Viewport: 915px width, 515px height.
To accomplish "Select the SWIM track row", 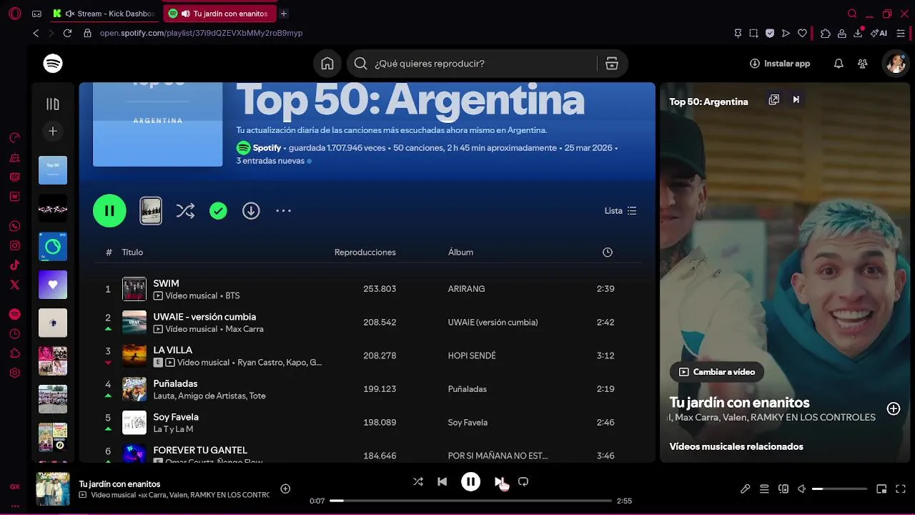I will [367, 289].
